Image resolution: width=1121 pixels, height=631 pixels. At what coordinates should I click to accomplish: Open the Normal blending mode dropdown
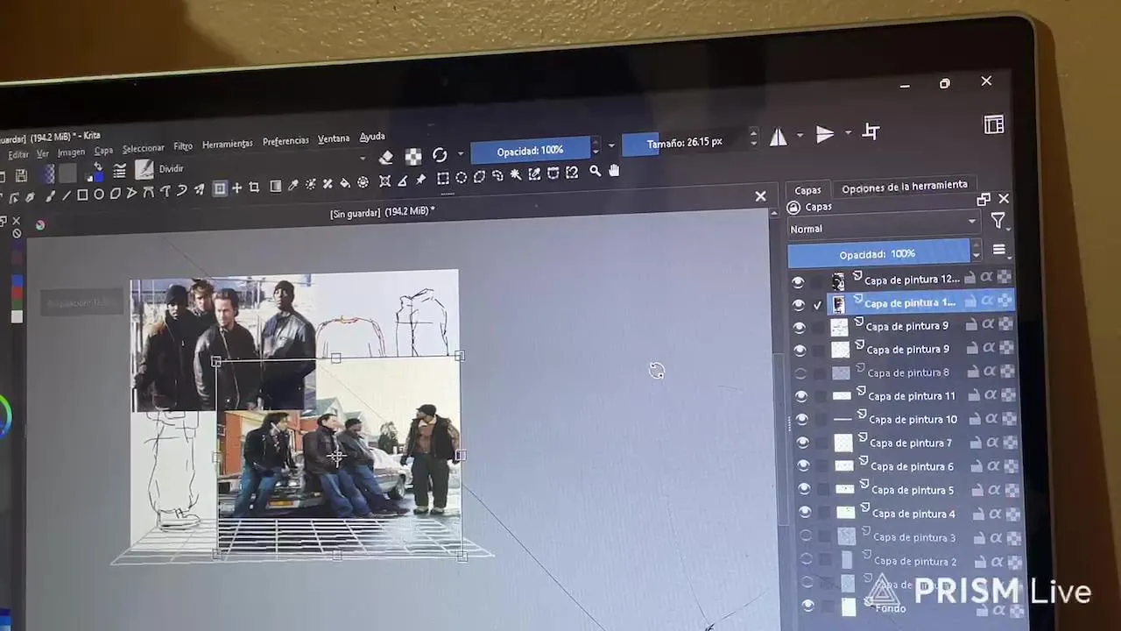tap(883, 226)
